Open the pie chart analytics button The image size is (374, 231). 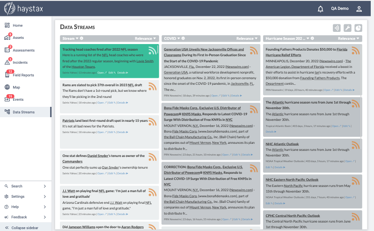[358, 28]
